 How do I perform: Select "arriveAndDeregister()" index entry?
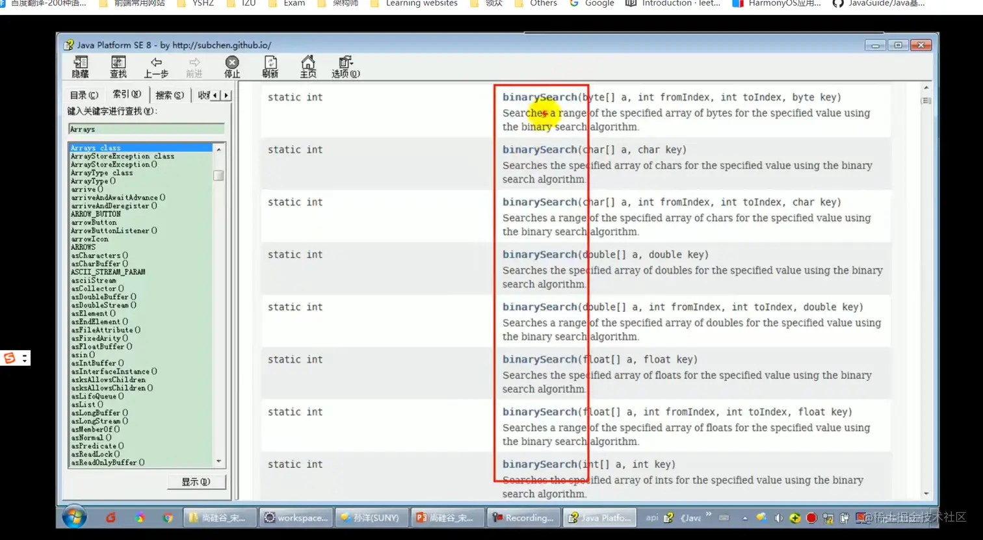click(114, 206)
